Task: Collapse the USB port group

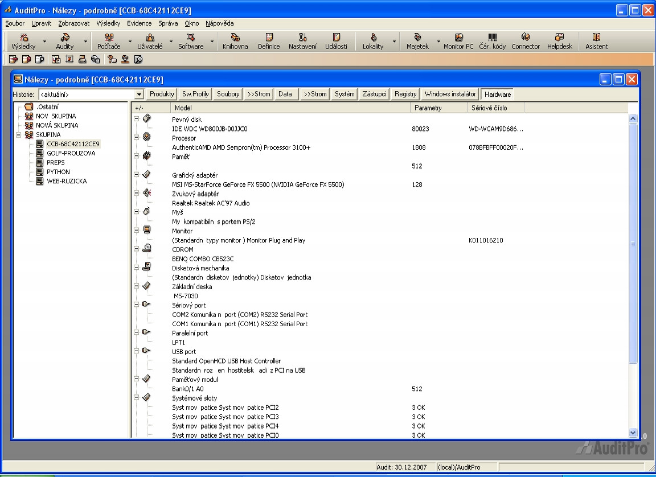Action: pyautogui.click(x=137, y=351)
